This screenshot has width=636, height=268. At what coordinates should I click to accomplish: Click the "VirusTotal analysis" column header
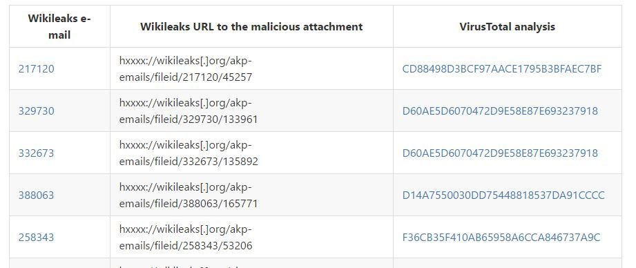click(x=508, y=27)
